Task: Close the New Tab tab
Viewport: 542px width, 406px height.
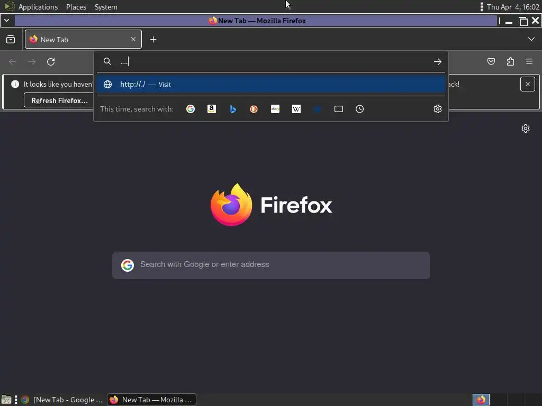Action: (x=133, y=39)
